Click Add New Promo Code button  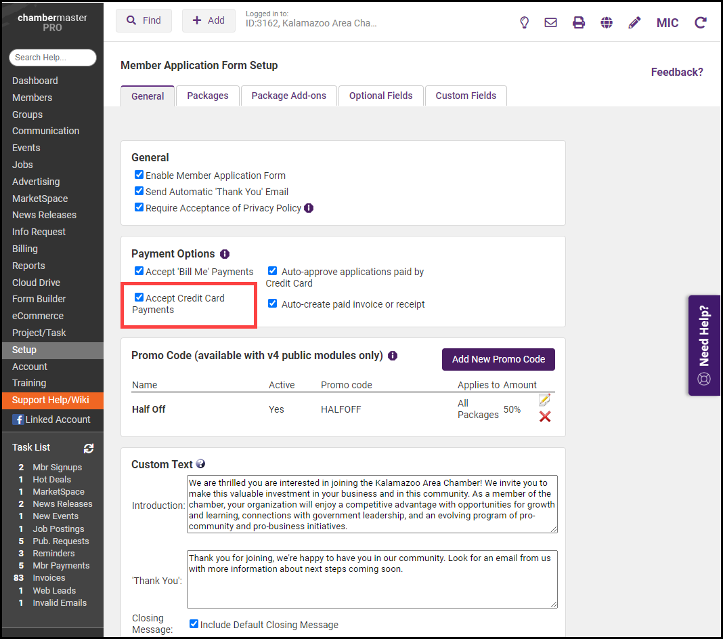click(498, 359)
